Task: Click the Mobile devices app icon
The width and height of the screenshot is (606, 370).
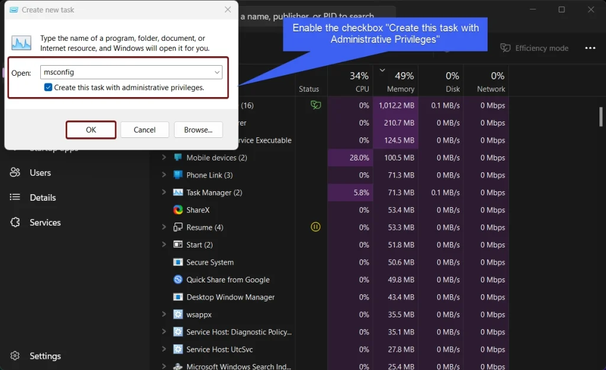Action: click(x=178, y=157)
